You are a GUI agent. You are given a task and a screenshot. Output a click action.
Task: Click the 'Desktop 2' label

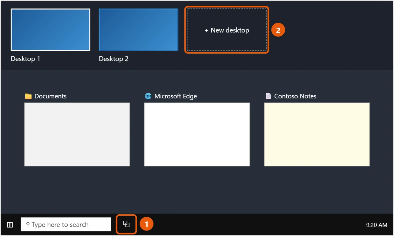114,59
